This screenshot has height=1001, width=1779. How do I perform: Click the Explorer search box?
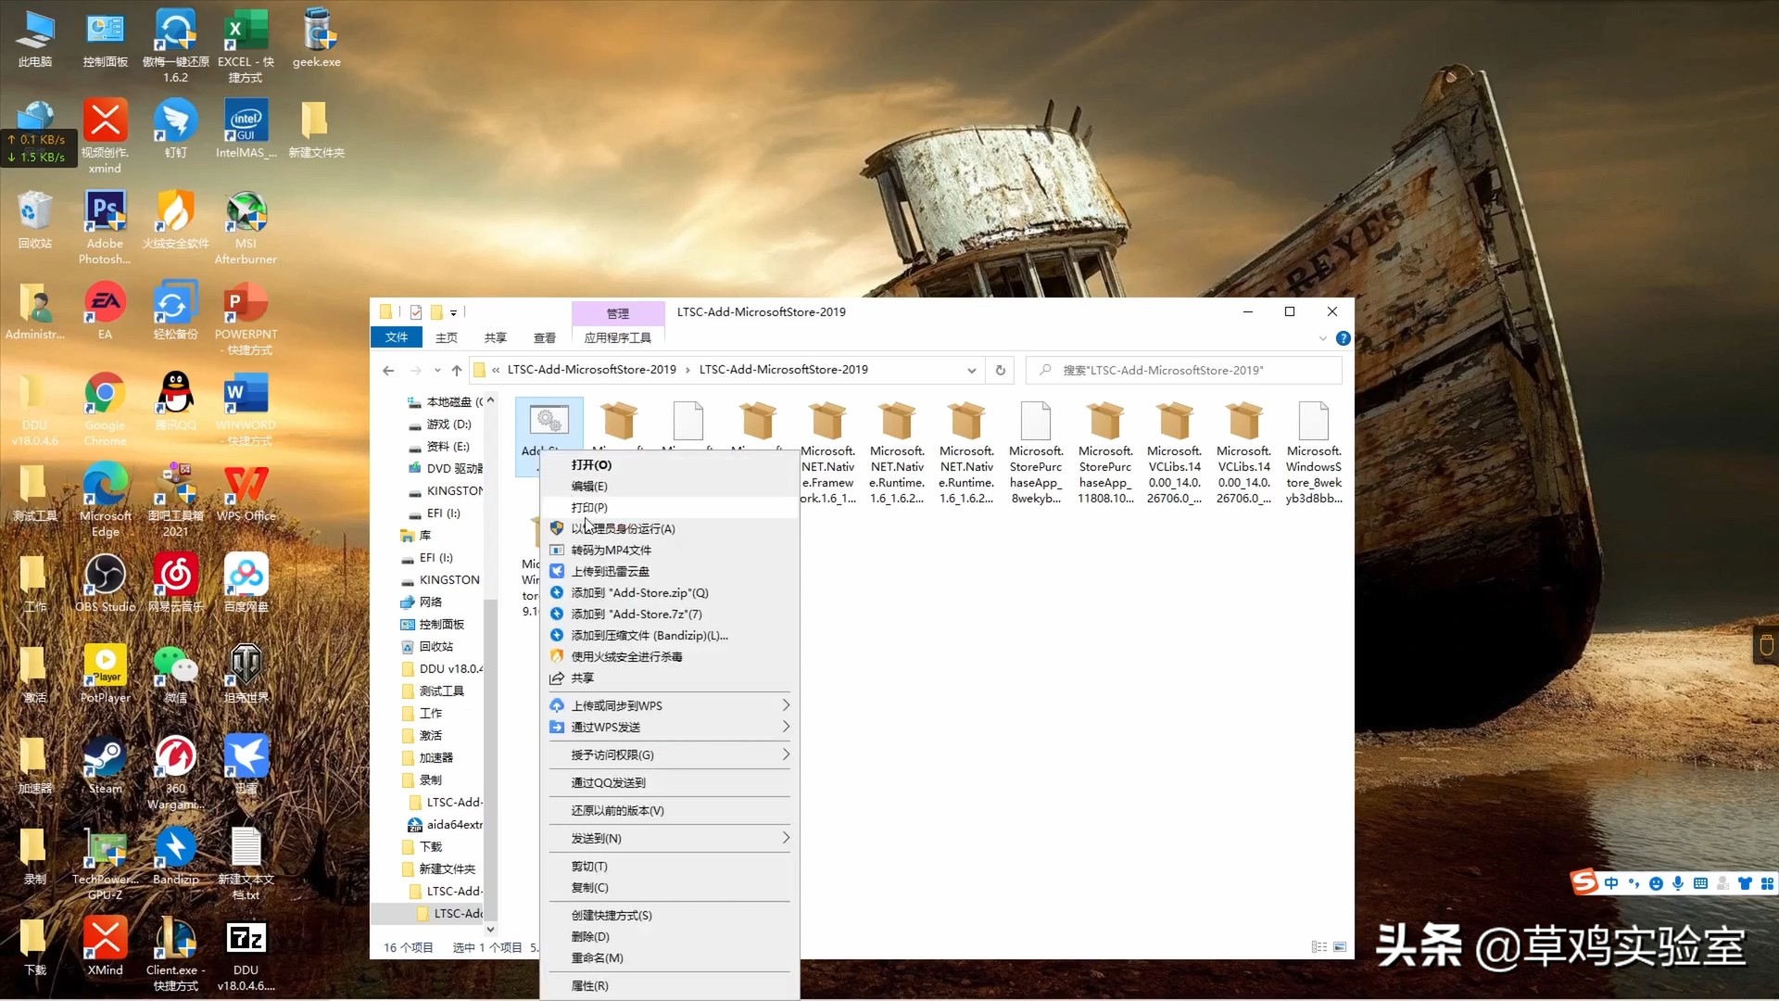pyautogui.click(x=1177, y=370)
